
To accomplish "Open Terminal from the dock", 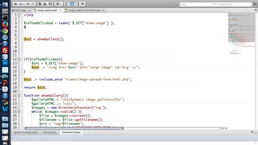I will pyautogui.click(x=5, y=18).
